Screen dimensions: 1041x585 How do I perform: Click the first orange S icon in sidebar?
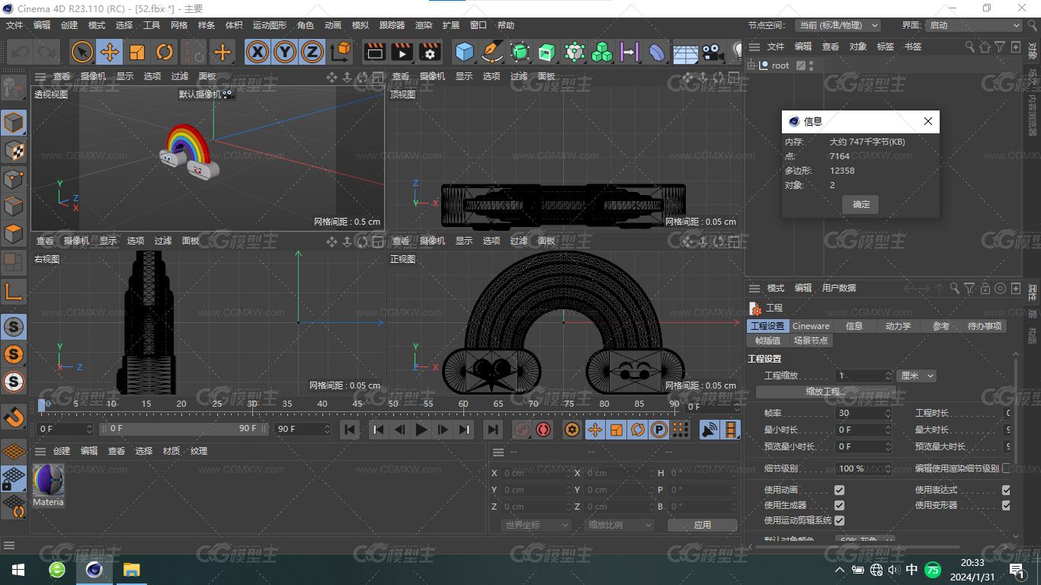tap(14, 354)
